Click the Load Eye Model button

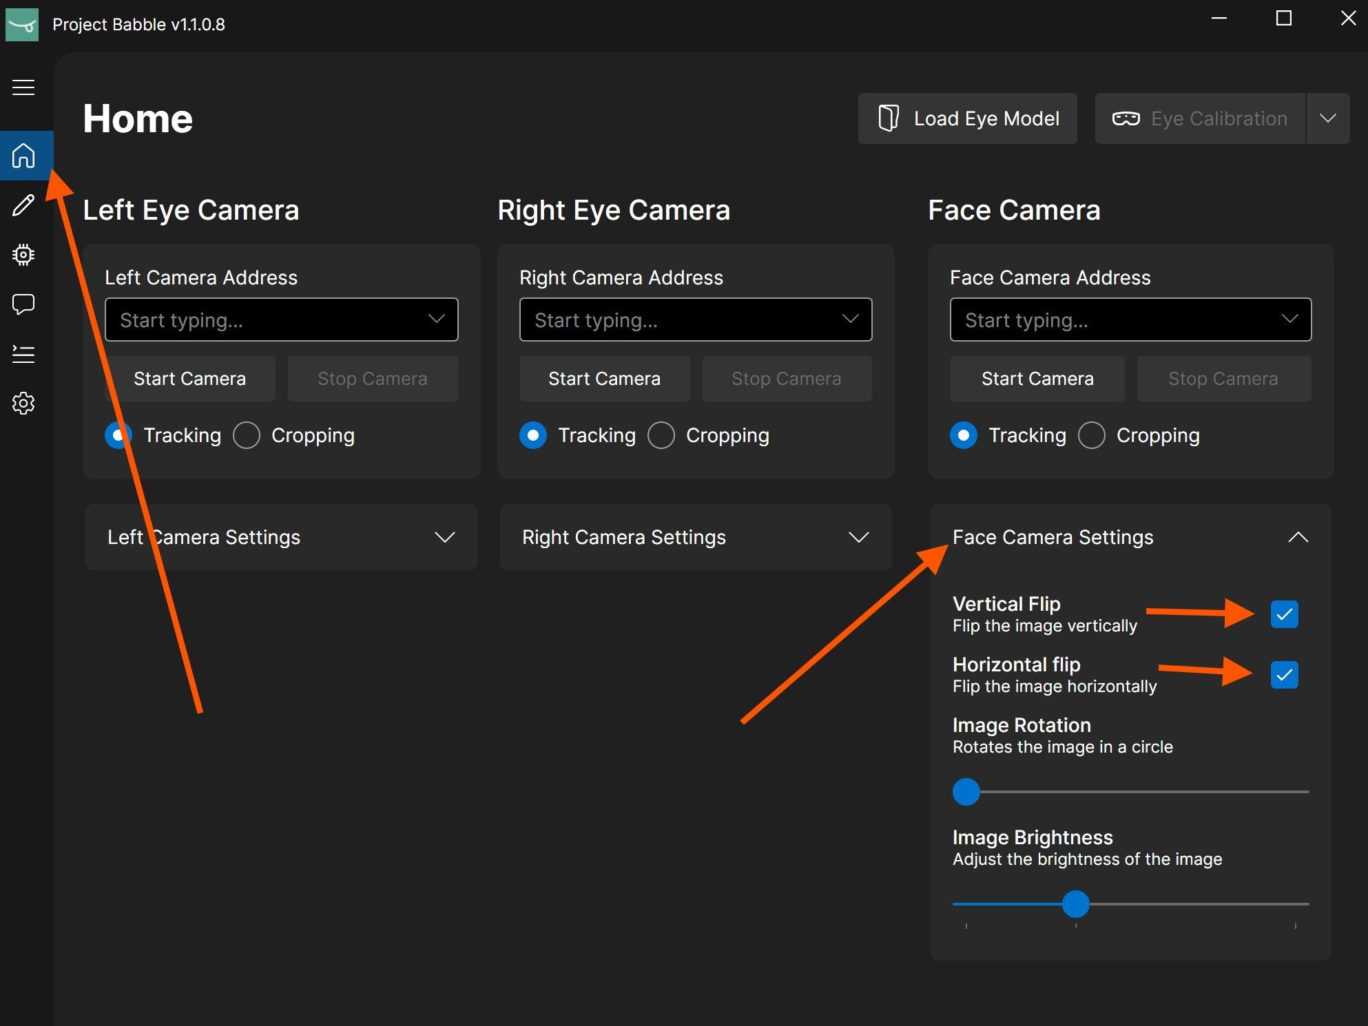(x=967, y=118)
